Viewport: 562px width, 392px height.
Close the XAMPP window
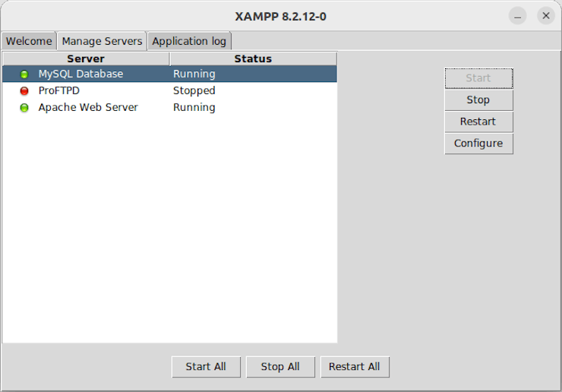pos(546,16)
